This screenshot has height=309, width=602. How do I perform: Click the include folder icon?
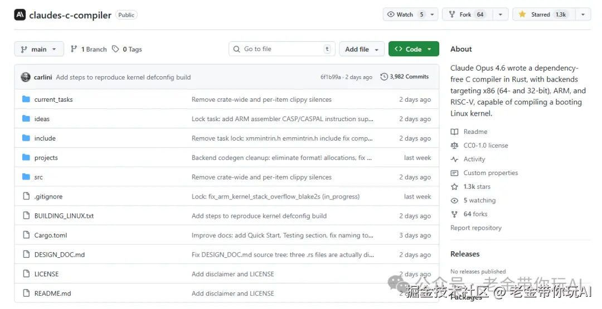click(x=26, y=138)
